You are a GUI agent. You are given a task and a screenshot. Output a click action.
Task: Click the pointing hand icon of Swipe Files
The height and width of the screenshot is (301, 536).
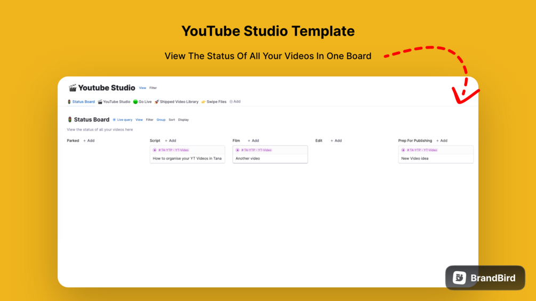(x=203, y=102)
